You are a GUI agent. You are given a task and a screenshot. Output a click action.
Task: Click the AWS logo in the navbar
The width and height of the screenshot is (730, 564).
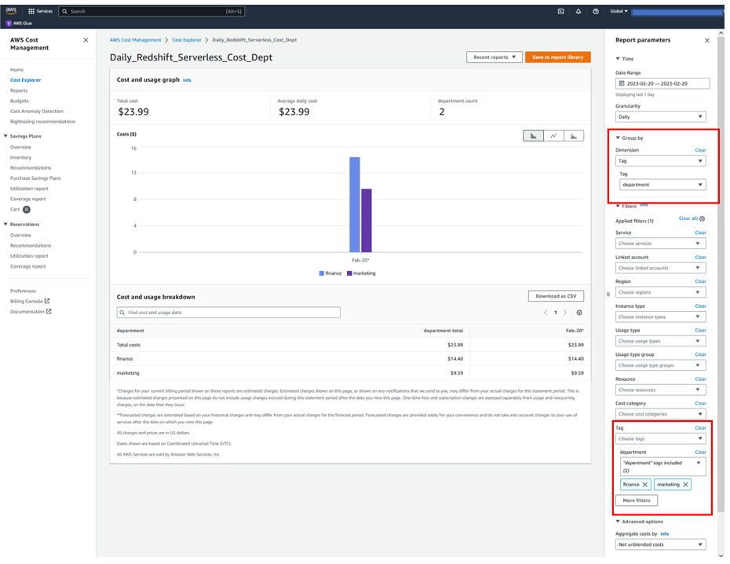click(x=10, y=11)
